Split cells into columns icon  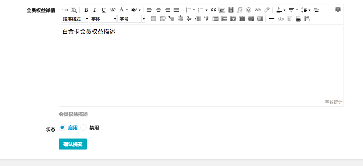(x=260, y=19)
